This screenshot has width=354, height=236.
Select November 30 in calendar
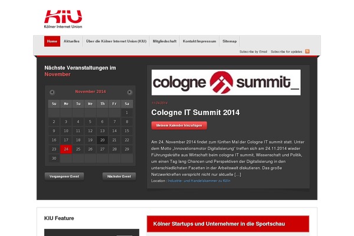click(54, 158)
